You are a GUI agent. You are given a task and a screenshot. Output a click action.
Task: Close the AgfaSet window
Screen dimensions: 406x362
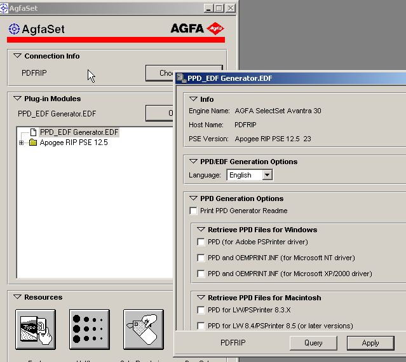[x=231, y=8]
